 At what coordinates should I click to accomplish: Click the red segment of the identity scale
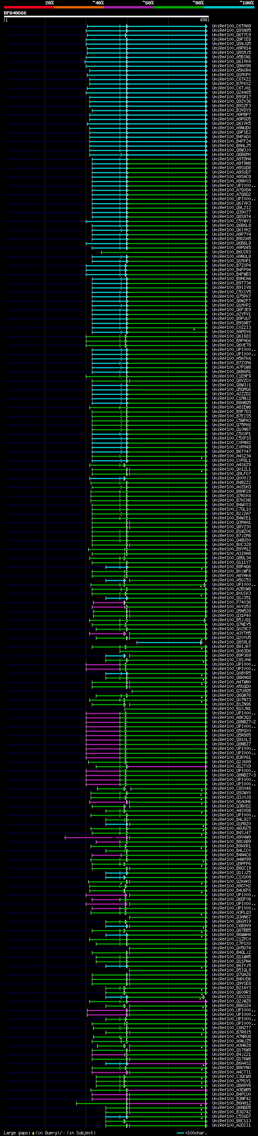[29, 7]
